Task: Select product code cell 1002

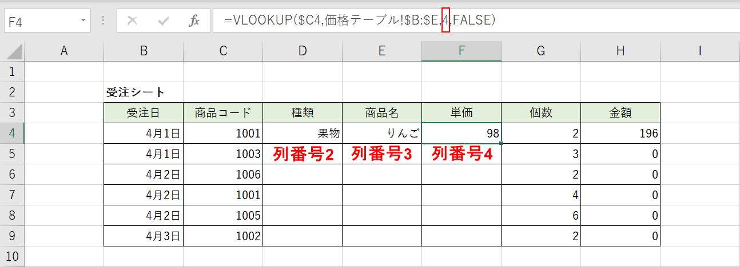Action: pyautogui.click(x=223, y=236)
